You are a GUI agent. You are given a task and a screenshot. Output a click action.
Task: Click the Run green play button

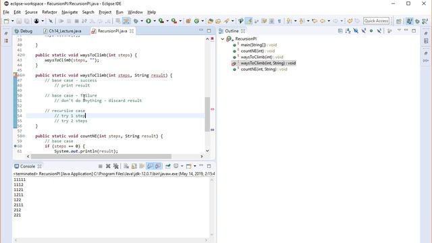pos(148,21)
